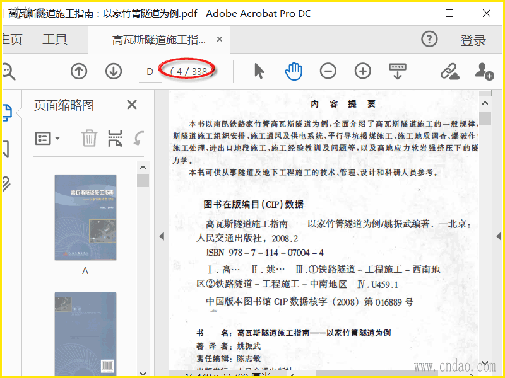505x378 pixels.
Task: Rotate page counterclockwise in thumbnails panel
Action: (138, 138)
